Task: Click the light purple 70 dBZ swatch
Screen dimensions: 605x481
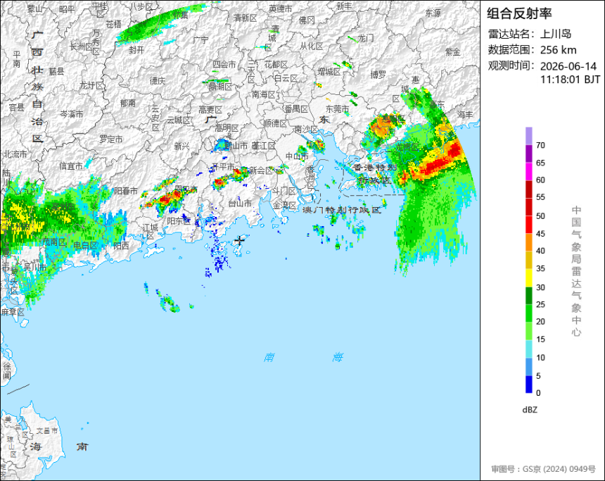Action: point(528,136)
